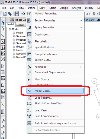Click the select all tool
This screenshot has height=139, width=100.
point(3,121)
